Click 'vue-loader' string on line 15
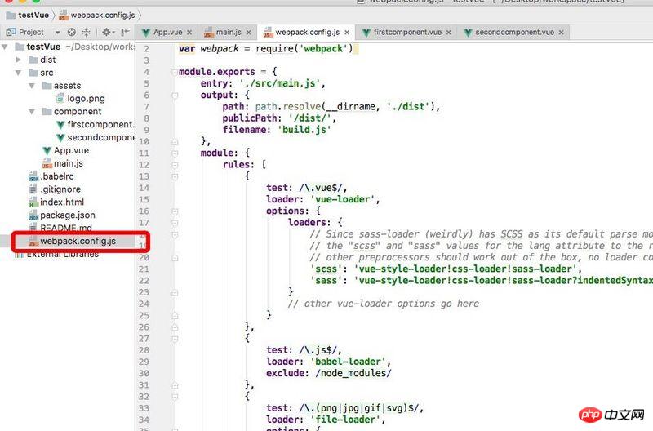This screenshot has height=431, width=653. tap(342, 199)
